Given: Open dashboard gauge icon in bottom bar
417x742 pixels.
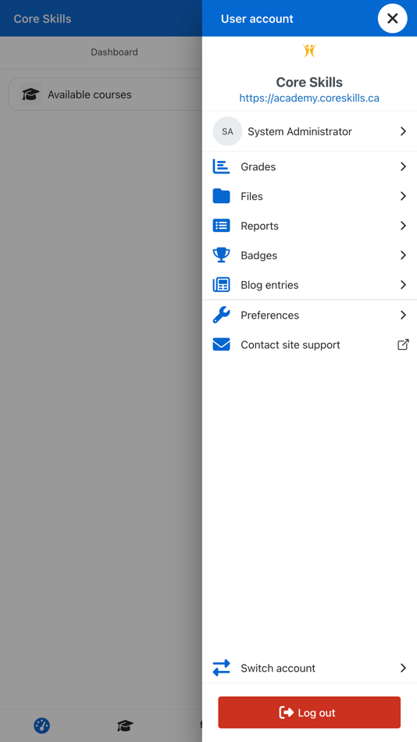Looking at the screenshot, I should pyautogui.click(x=41, y=726).
